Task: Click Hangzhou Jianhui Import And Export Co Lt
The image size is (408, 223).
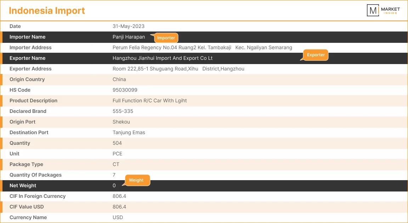Action: [x=162, y=58]
